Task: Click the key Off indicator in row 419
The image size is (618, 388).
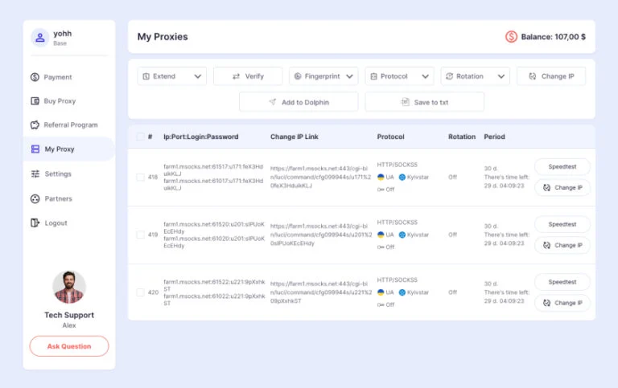Action: (385, 247)
